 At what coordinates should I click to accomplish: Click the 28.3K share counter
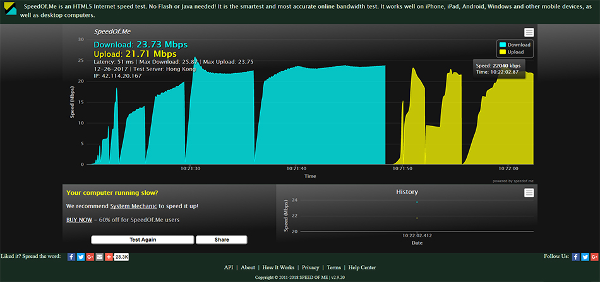tap(122, 257)
